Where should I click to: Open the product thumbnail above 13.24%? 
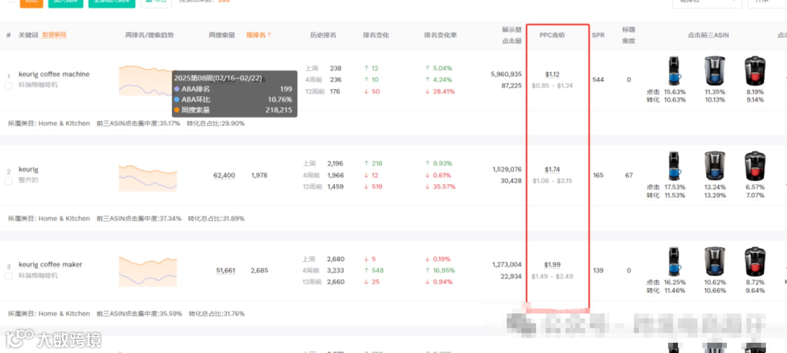point(715,166)
